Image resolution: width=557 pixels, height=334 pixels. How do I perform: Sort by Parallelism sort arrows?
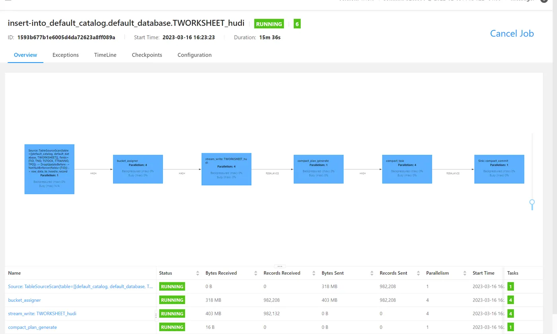(x=465, y=273)
